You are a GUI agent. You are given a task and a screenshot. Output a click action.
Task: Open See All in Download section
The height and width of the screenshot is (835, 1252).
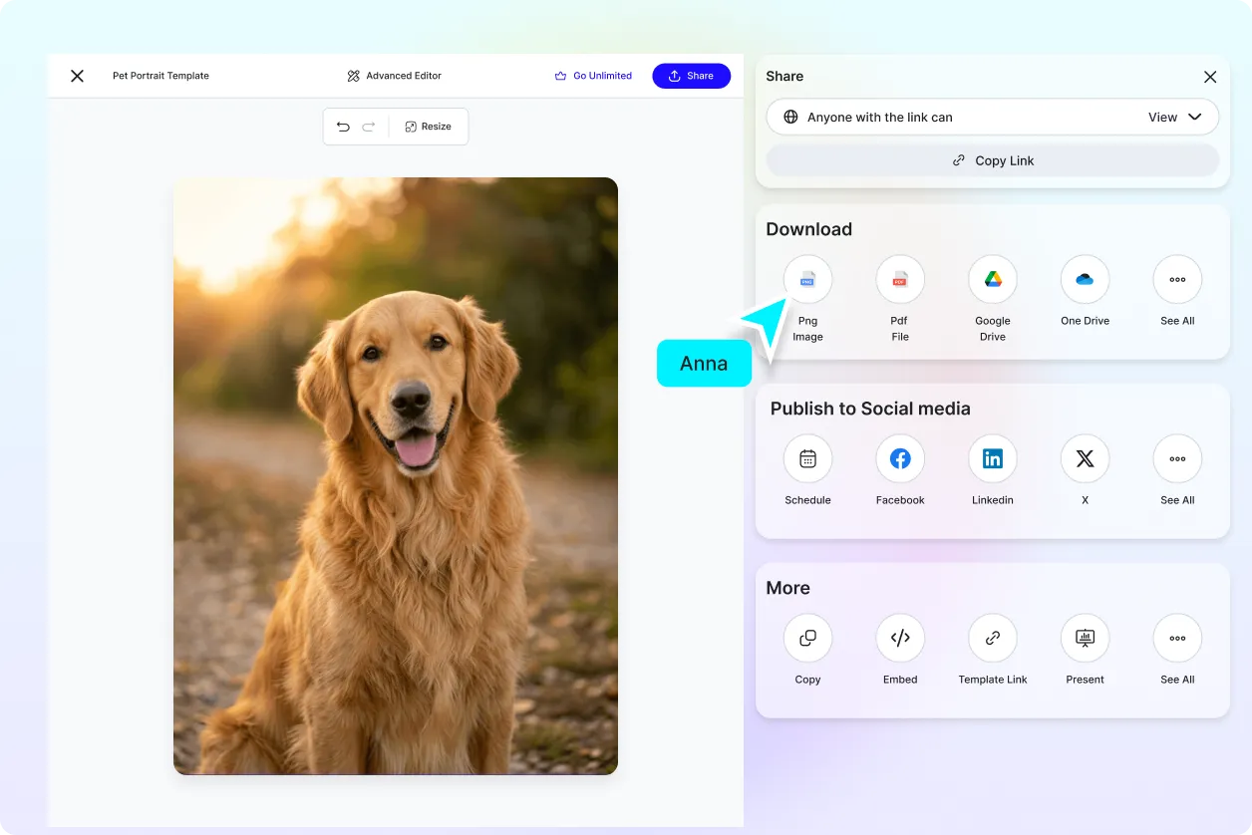pyautogui.click(x=1177, y=280)
